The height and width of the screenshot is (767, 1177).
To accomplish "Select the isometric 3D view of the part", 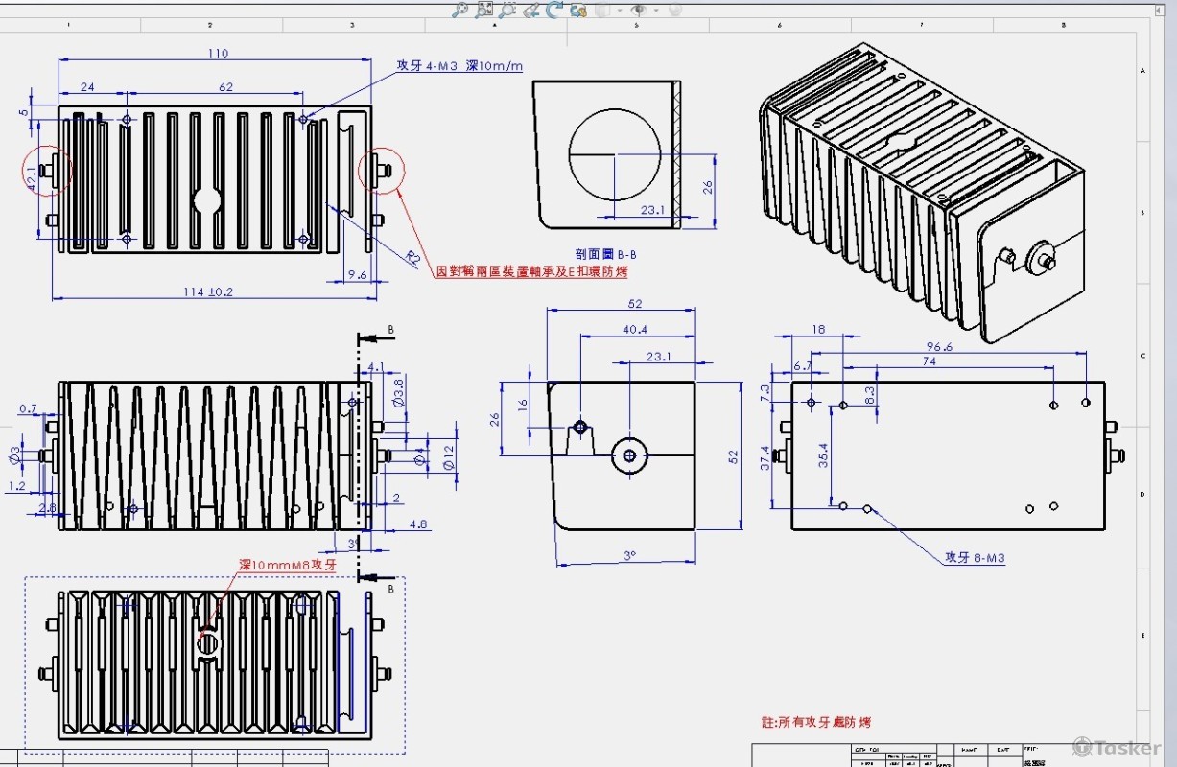I will coord(921,192).
